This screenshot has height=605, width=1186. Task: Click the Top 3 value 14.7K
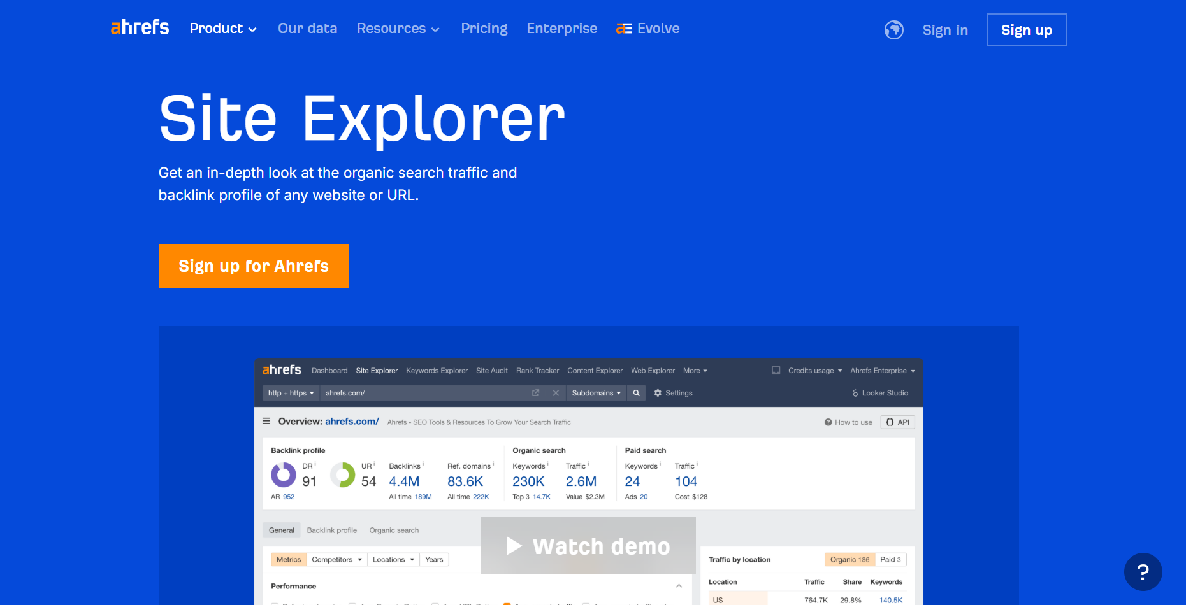(x=542, y=497)
